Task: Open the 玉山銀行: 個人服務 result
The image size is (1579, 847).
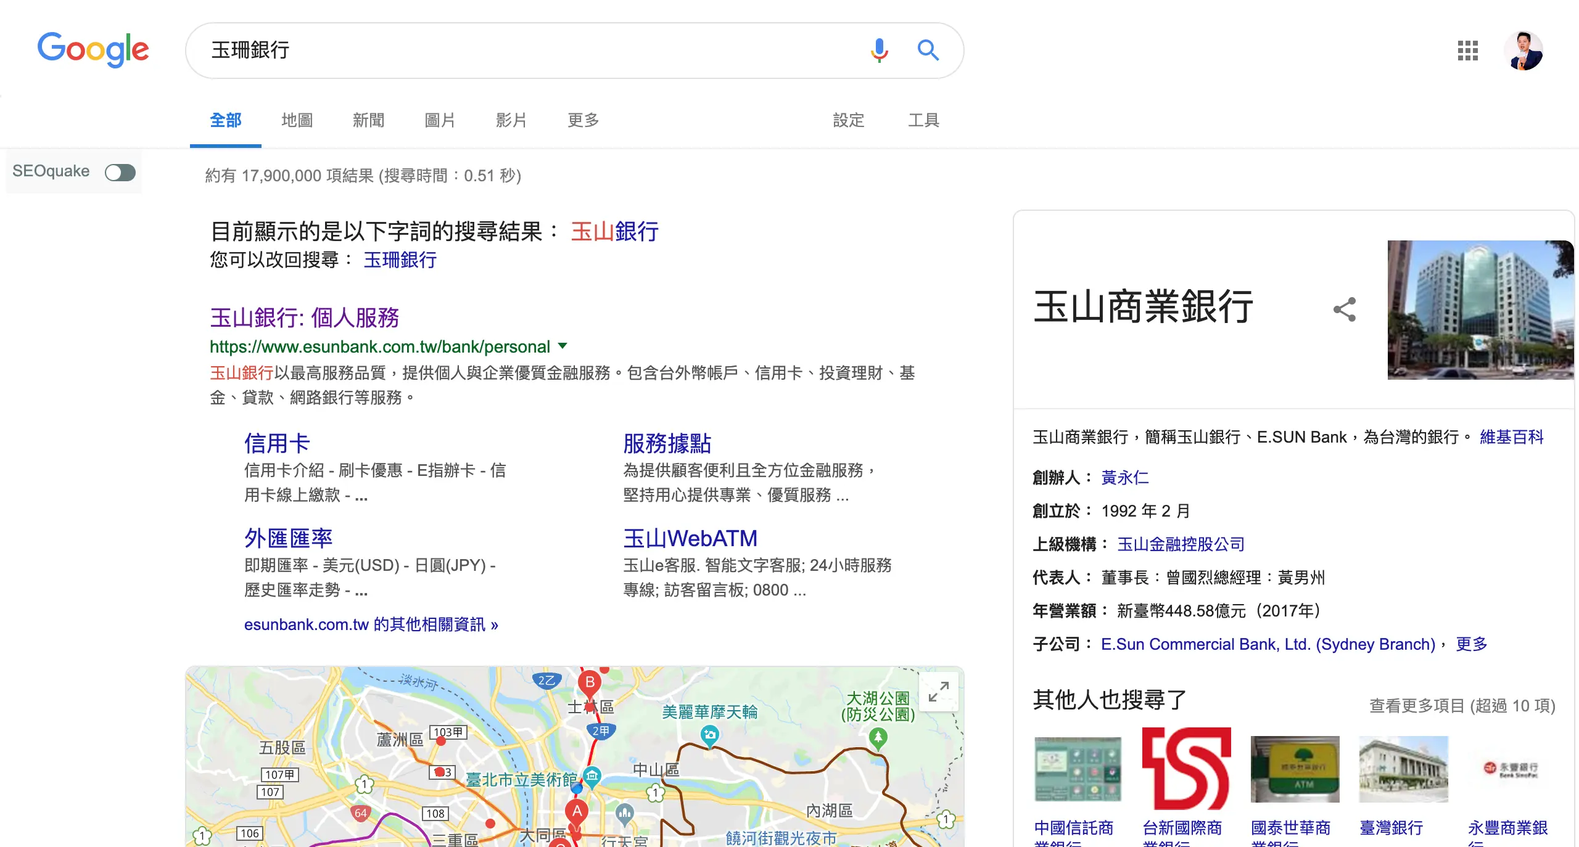Action: click(x=305, y=317)
